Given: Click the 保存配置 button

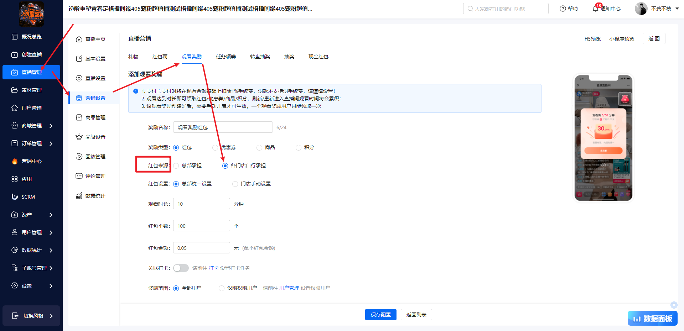Looking at the screenshot, I should 380,315.
